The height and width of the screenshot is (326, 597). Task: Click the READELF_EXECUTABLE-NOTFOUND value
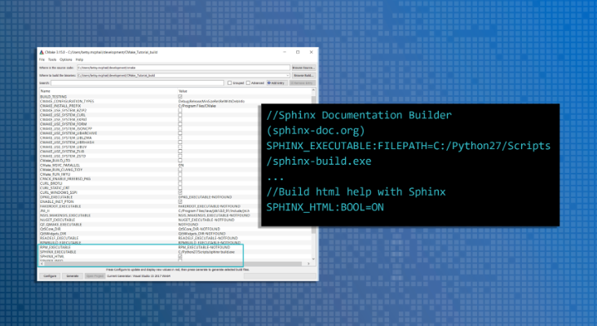tap(208, 238)
